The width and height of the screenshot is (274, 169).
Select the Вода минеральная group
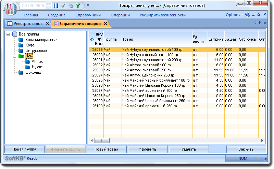tap(42, 40)
